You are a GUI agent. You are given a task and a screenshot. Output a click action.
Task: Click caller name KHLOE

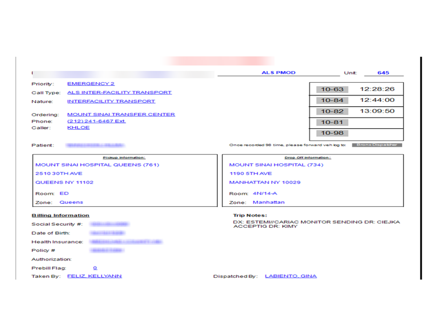click(x=78, y=128)
